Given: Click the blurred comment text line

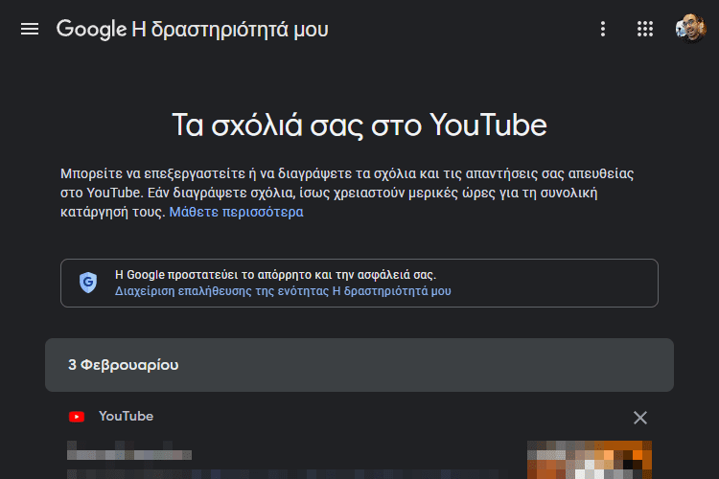Looking at the screenshot, I should click(x=129, y=454).
